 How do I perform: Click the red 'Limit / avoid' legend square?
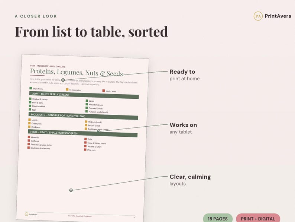[x=104, y=91]
